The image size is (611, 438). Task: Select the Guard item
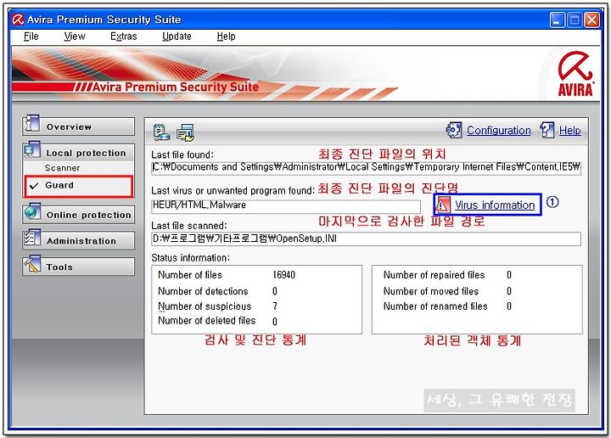pos(78,186)
